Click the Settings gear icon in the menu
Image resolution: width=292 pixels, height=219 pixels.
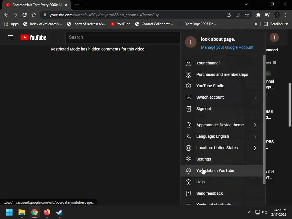point(188,159)
